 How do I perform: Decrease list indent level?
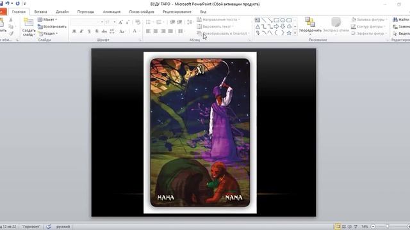pos(172,22)
